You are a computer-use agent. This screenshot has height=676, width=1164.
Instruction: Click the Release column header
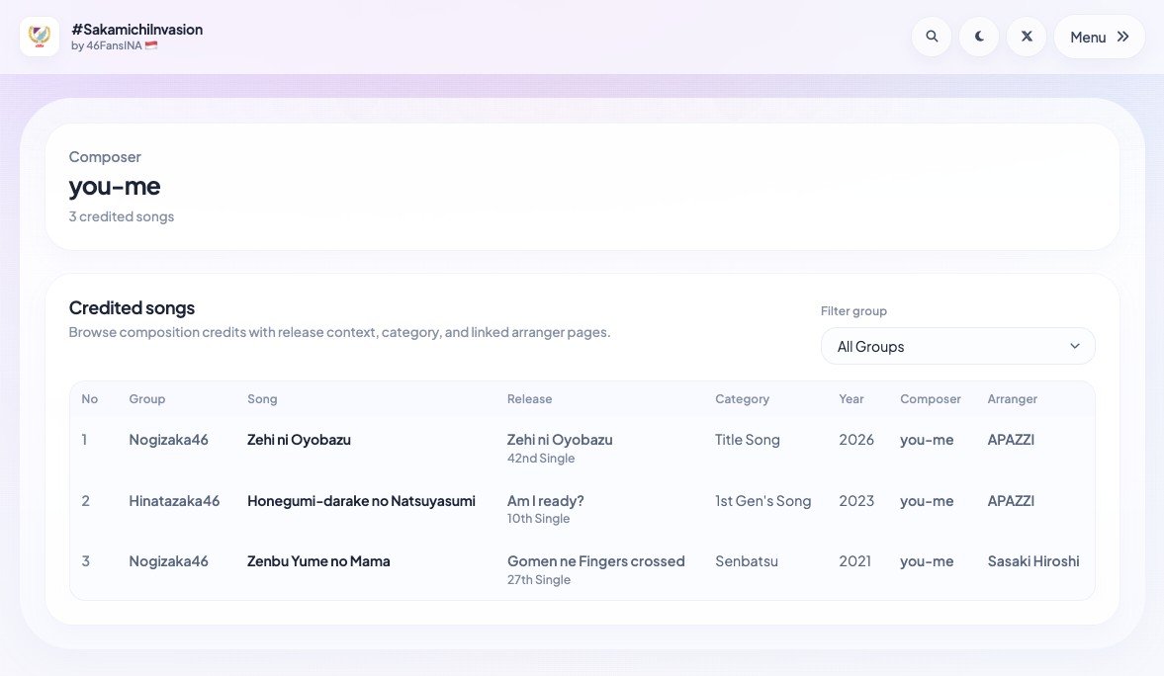[x=529, y=398]
